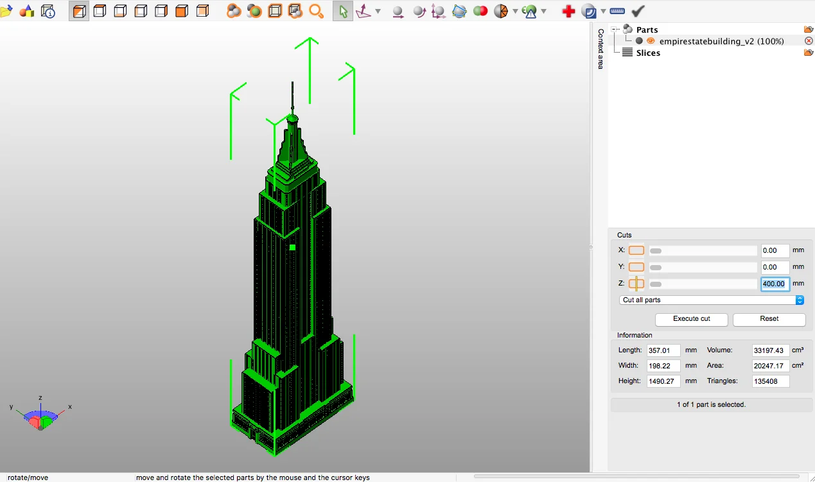This screenshot has width=815, height=482.
Task: Remove empirestatebuilding_v2 with red X icon
Action: [809, 41]
